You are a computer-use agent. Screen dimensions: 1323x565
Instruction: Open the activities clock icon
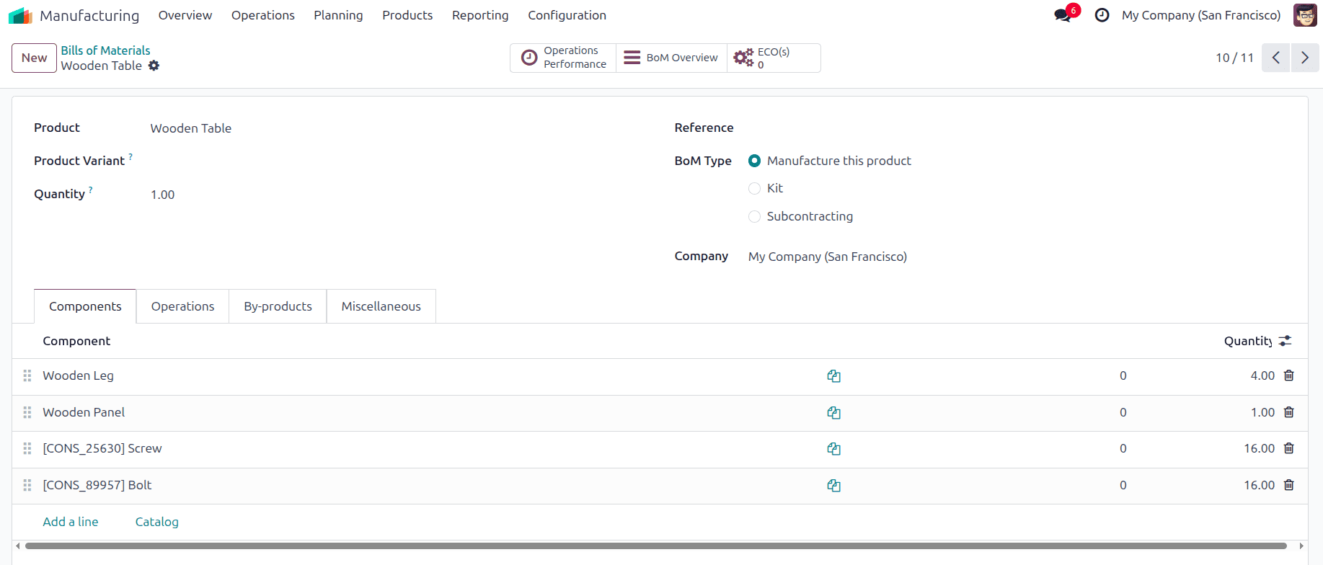[x=1102, y=15]
